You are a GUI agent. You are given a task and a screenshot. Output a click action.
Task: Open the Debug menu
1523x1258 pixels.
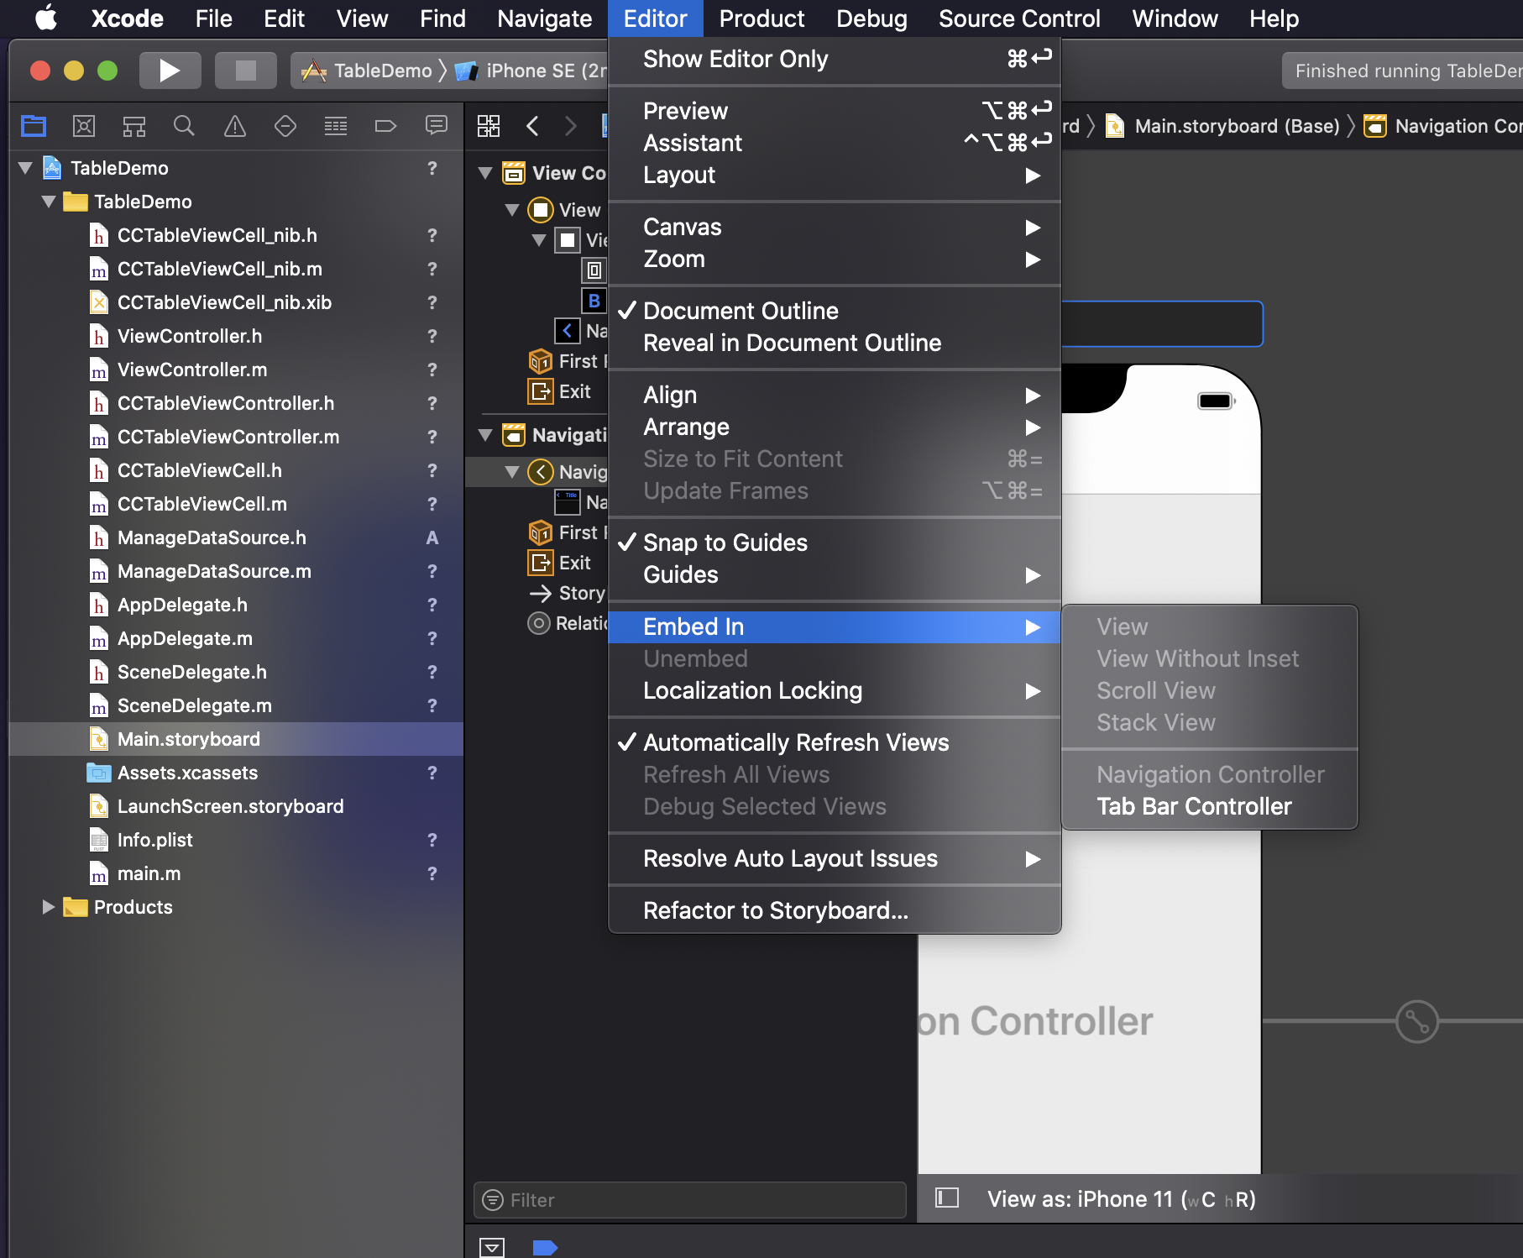pyautogui.click(x=871, y=18)
